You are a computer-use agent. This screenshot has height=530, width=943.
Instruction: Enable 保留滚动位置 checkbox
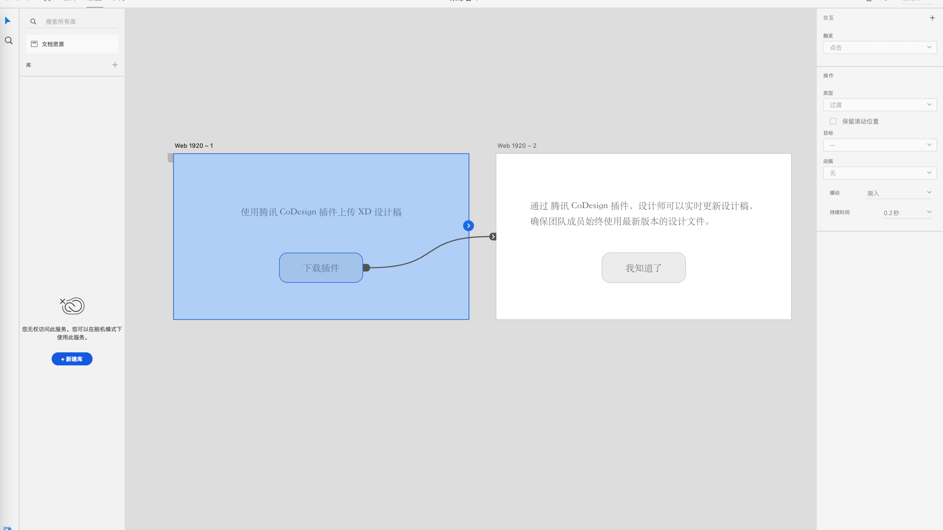click(x=833, y=121)
